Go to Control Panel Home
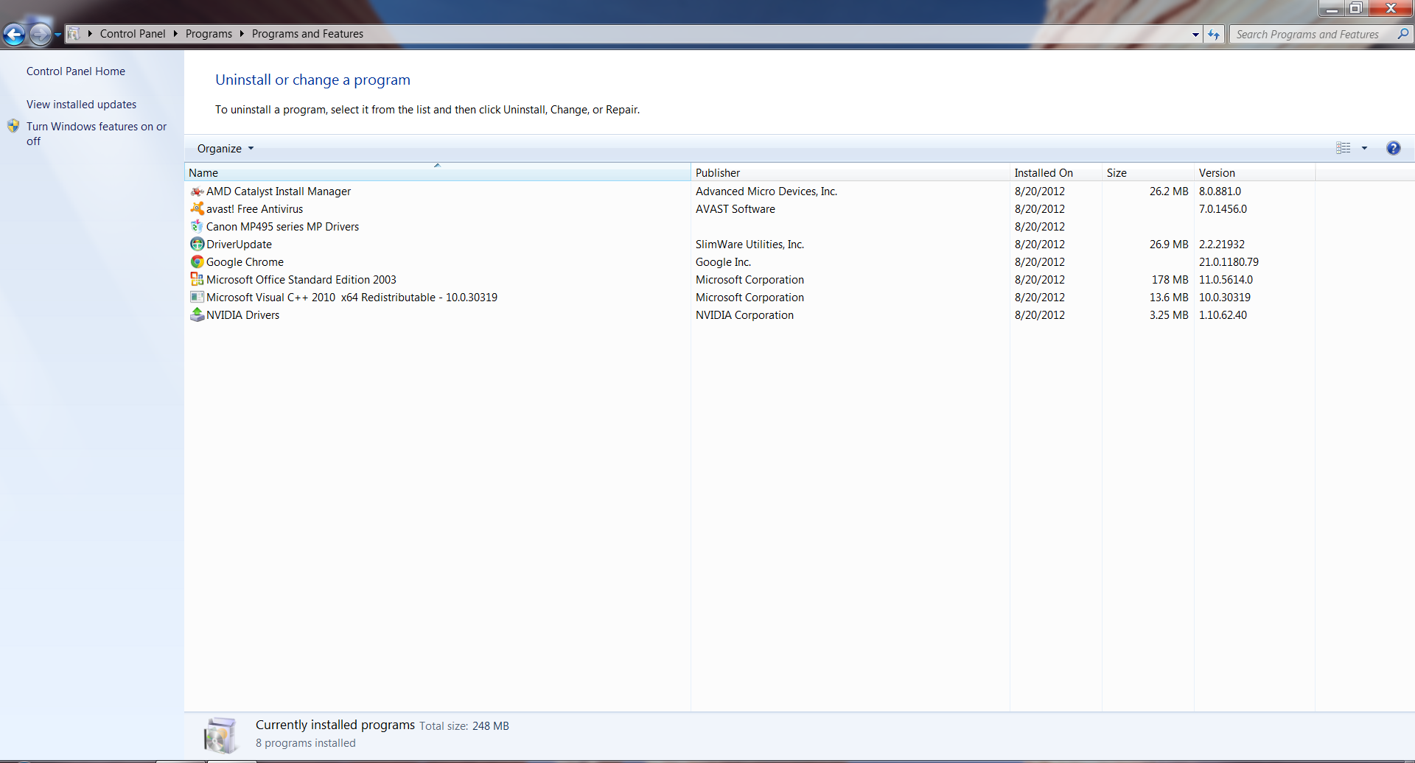This screenshot has width=1415, height=763. point(76,71)
